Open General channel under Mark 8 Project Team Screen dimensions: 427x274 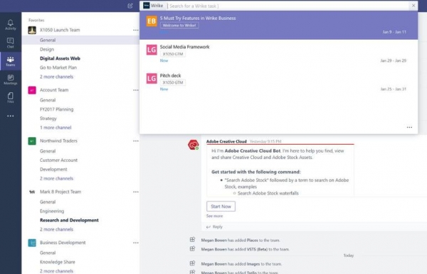pyautogui.click(x=48, y=202)
